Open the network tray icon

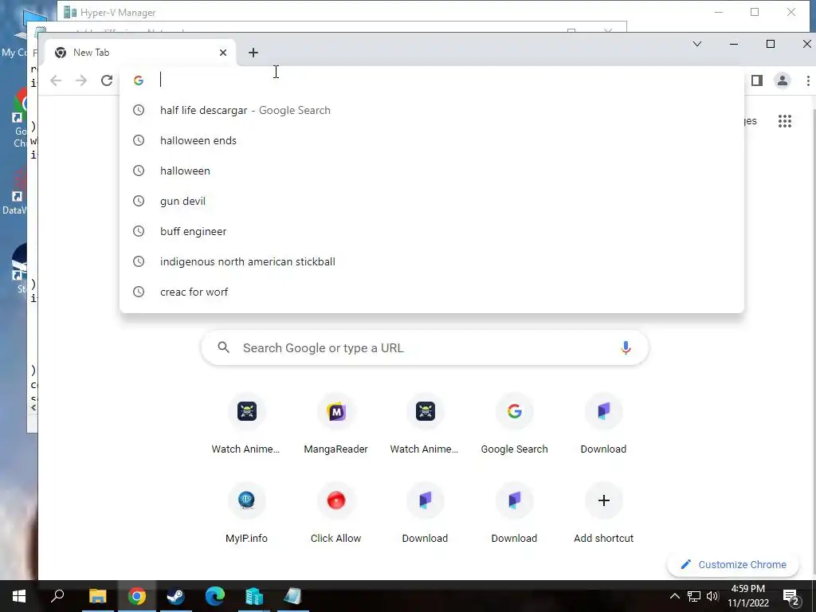click(x=694, y=596)
